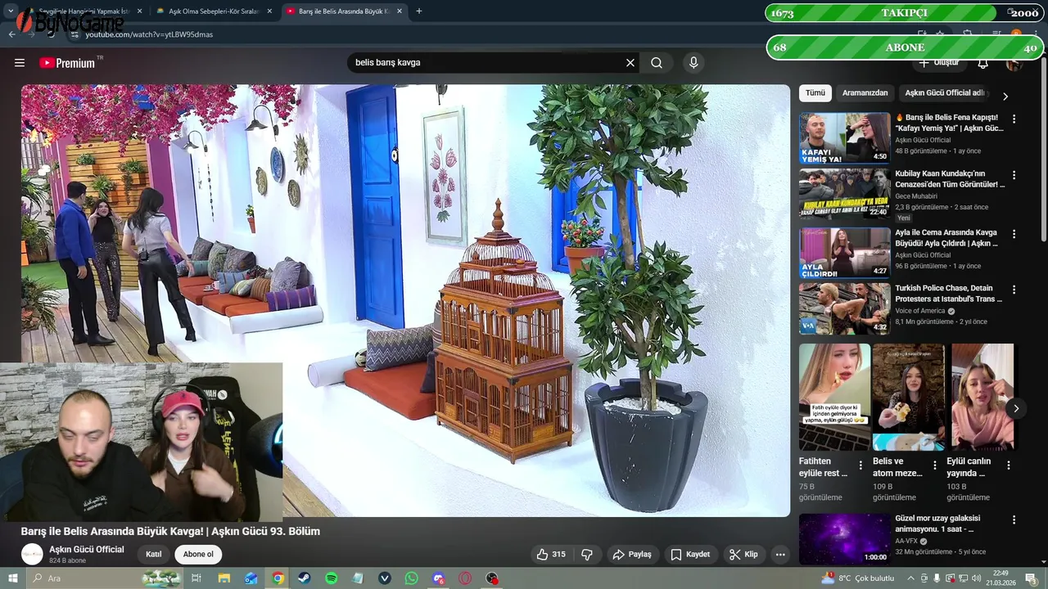Open the Fatihten eylüle Shorts thumbnail

click(834, 397)
